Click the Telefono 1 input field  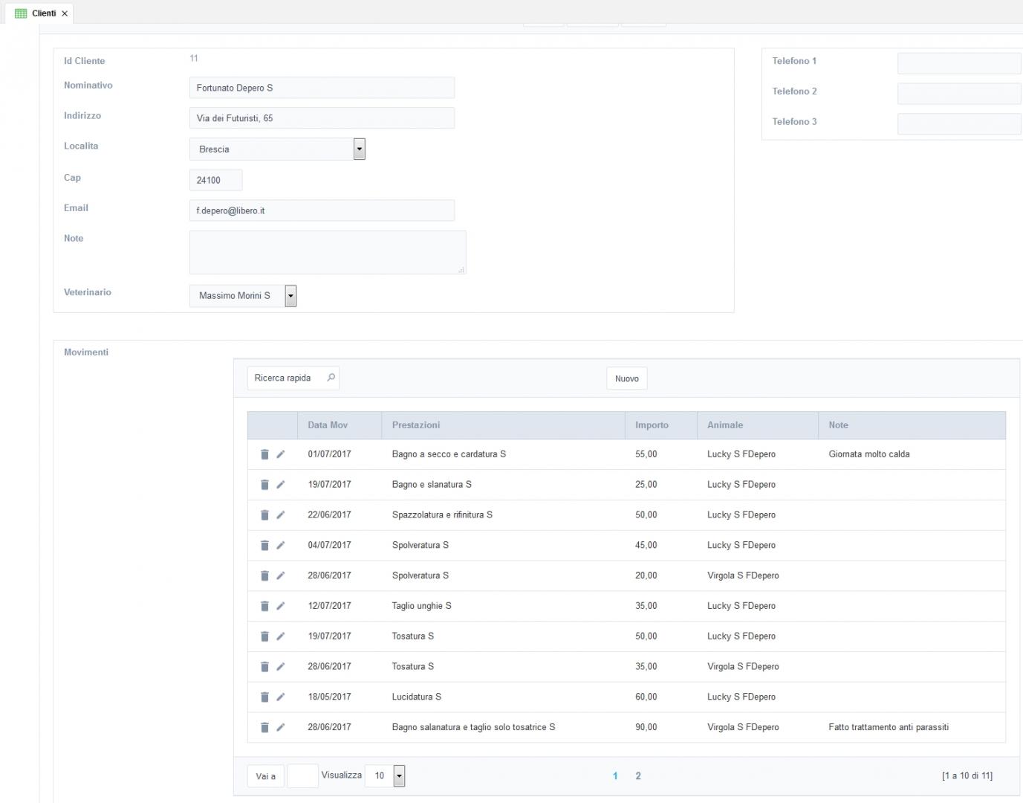pos(959,63)
